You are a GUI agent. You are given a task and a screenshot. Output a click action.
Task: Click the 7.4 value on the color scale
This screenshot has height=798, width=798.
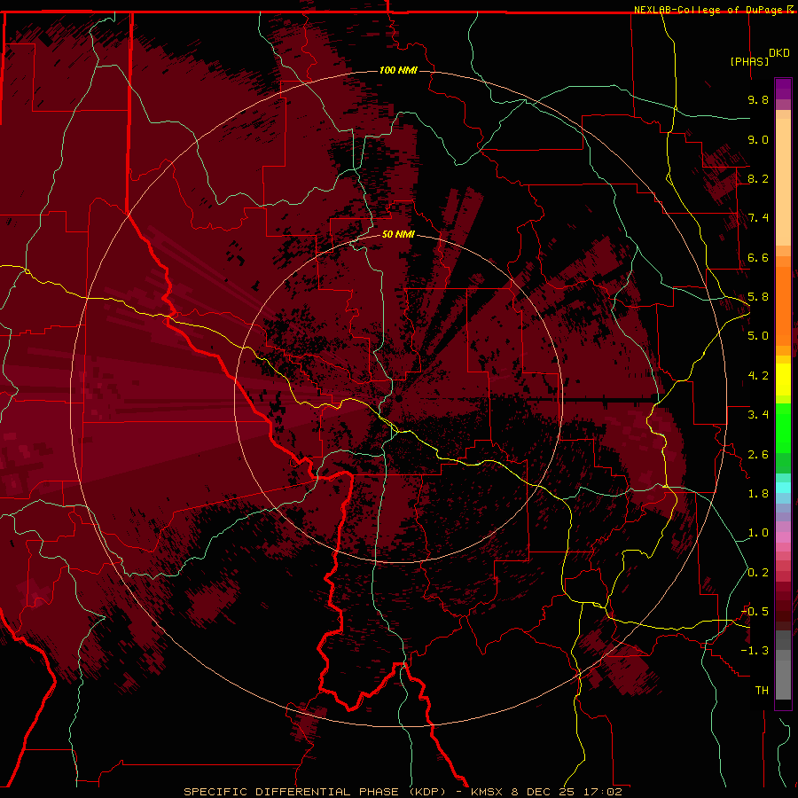click(x=758, y=218)
